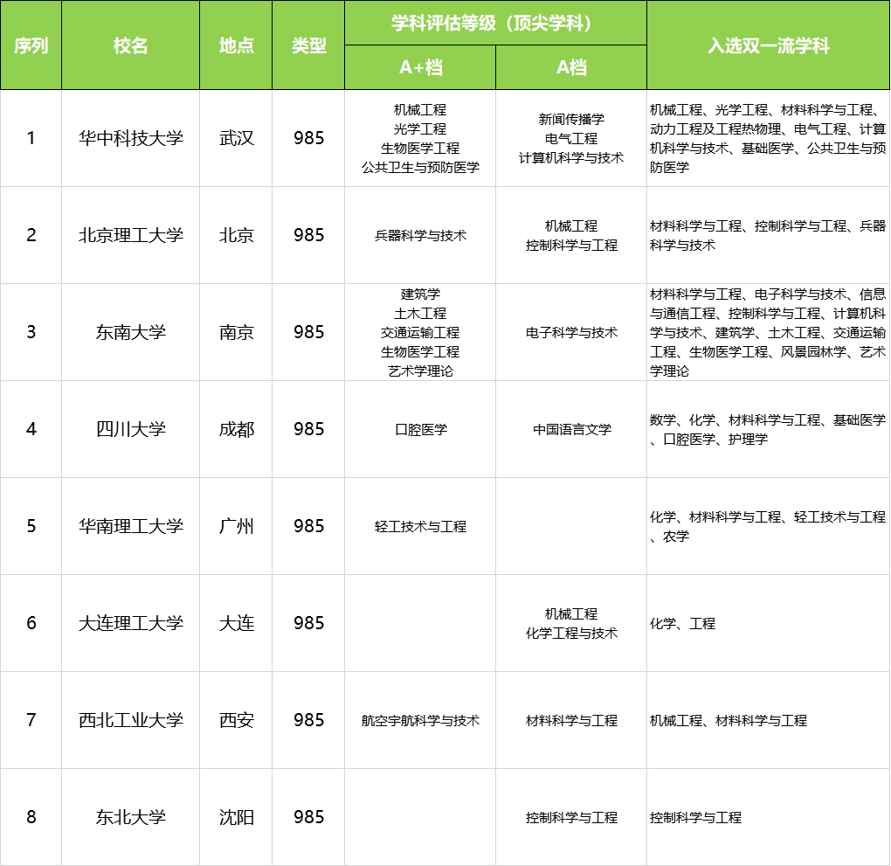The width and height of the screenshot is (891, 866).
Task: Select the 航空宇航科学与技术 cell
Action: tap(420, 720)
